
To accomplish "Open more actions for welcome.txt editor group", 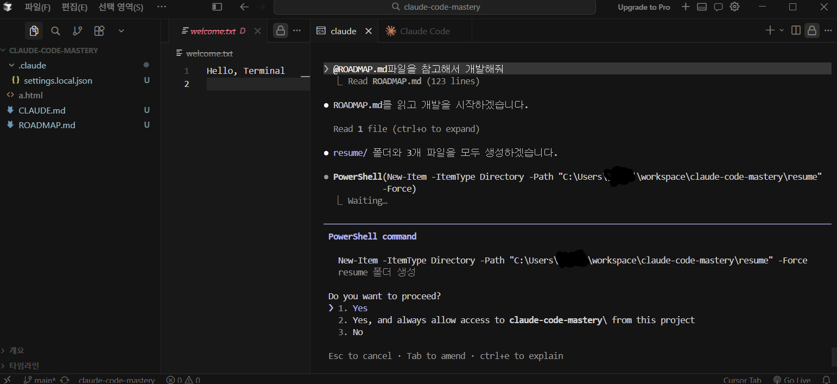I will (297, 31).
